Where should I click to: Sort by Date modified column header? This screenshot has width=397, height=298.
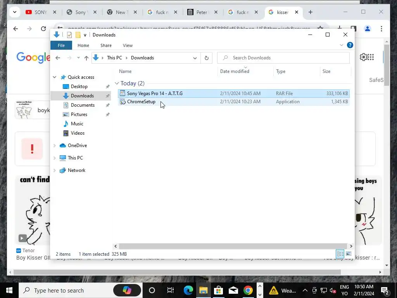235,71
